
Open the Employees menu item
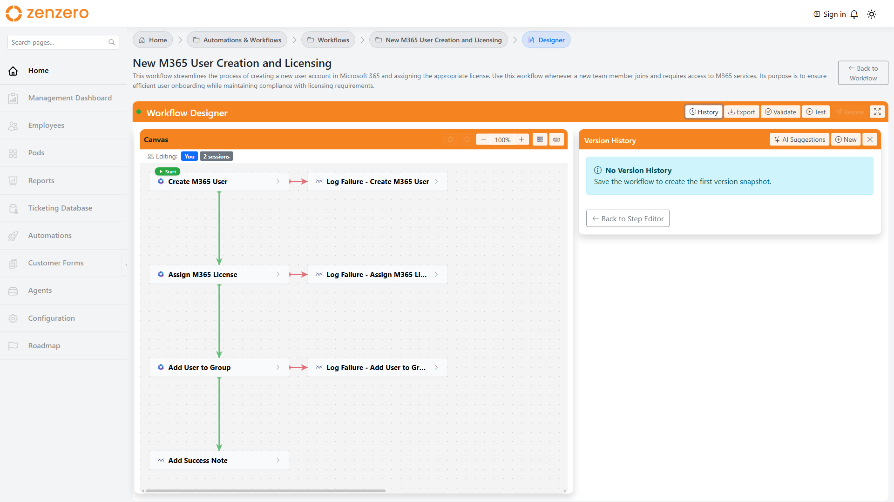coord(63,125)
